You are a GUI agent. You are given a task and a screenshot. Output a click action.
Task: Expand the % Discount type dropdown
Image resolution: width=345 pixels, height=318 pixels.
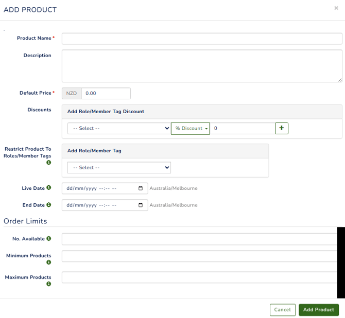click(x=191, y=128)
